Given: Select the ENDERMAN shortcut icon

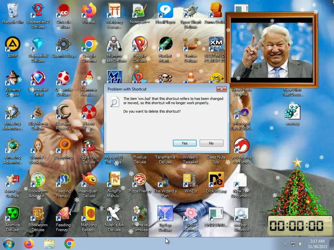Looking at the screenshot, I should 216,216.
